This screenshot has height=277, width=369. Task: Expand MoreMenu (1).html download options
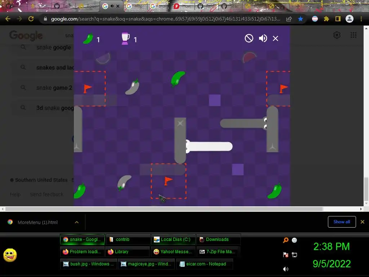77,222
